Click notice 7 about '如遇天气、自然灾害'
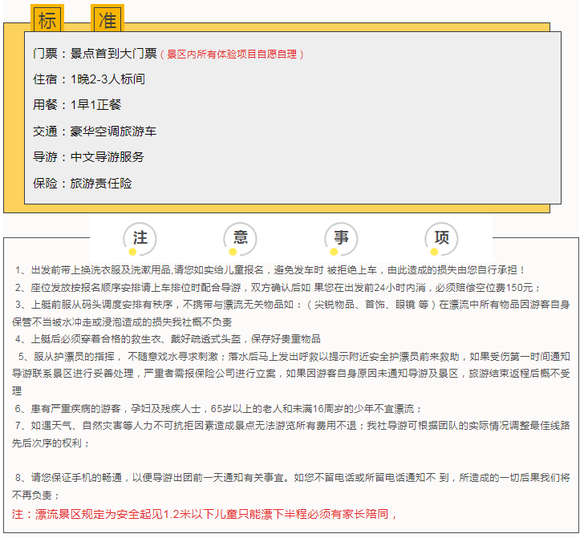 (292, 426)
